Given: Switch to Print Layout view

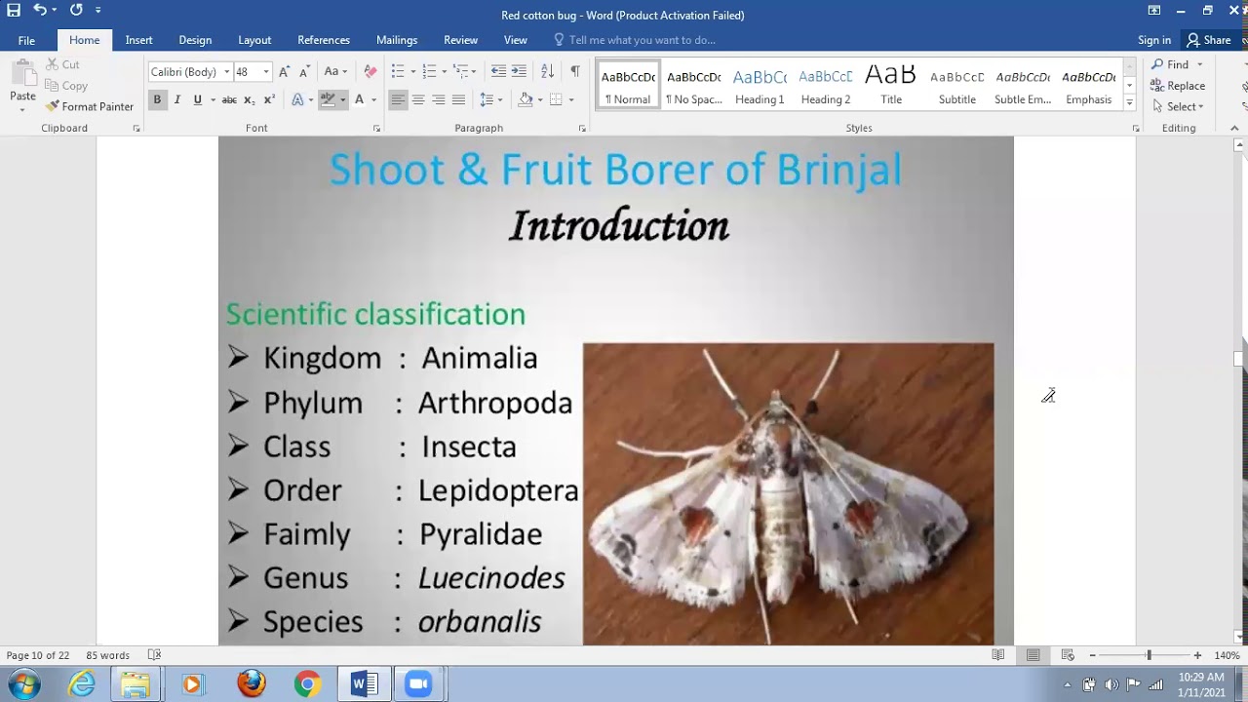Looking at the screenshot, I should coord(1033,655).
